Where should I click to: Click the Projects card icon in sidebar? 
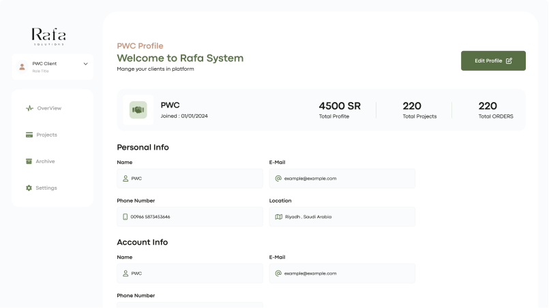click(x=29, y=135)
